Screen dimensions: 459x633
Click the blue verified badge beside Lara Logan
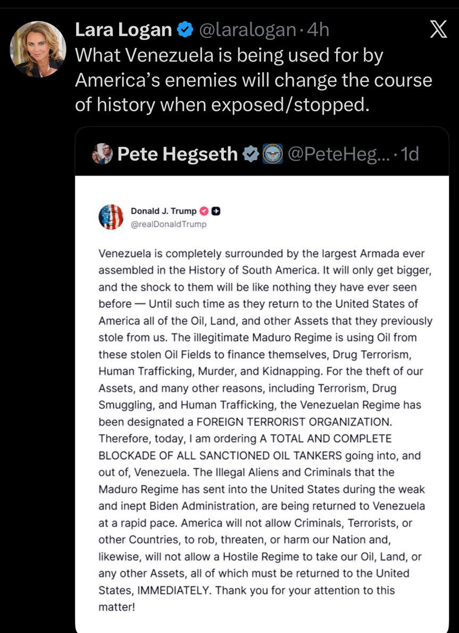(185, 30)
